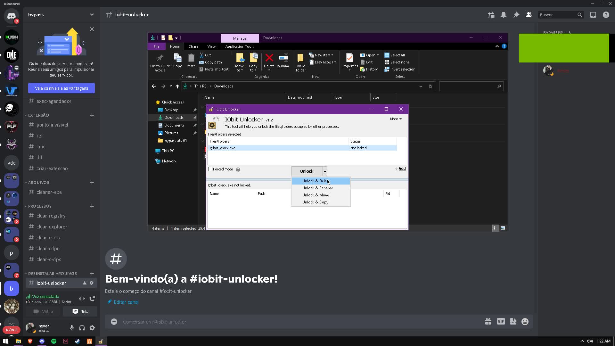The height and width of the screenshot is (346, 615).
Task: Open attachment plus button in chat
Action: coord(114,322)
